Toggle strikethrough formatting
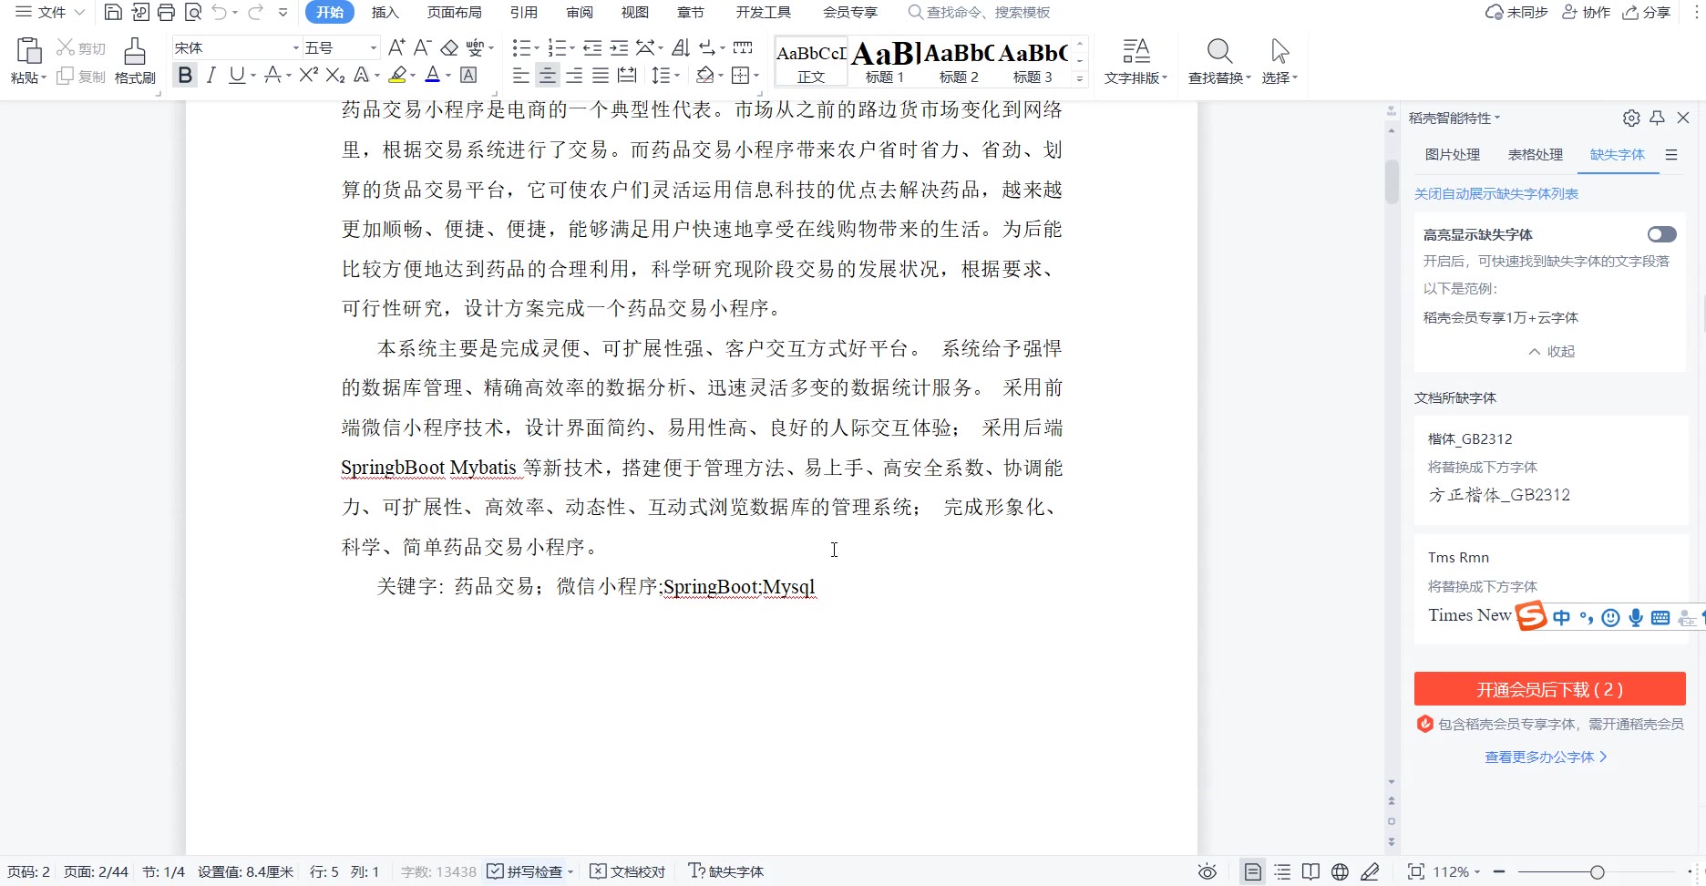The image size is (1706, 886). tap(272, 76)
